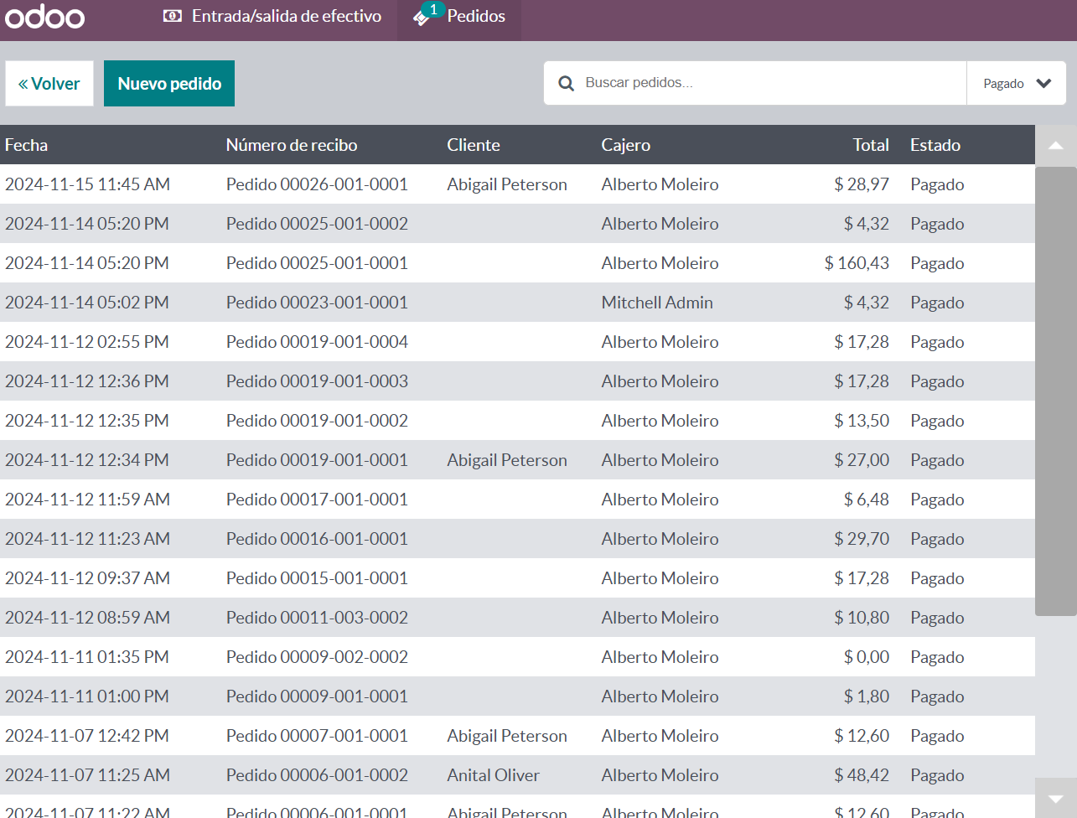
Task: Select order Pedido 00006-001-0002
Action: [517, 775]
